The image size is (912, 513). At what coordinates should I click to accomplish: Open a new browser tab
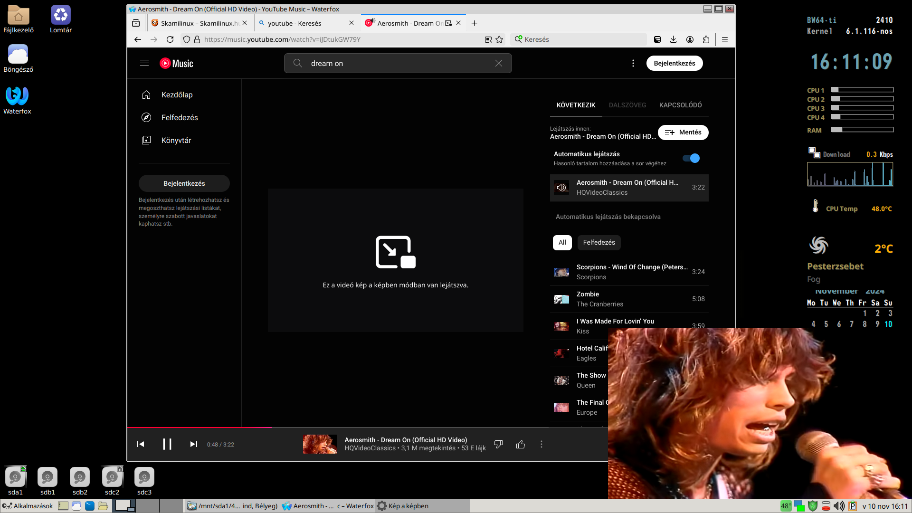(474, 23)
